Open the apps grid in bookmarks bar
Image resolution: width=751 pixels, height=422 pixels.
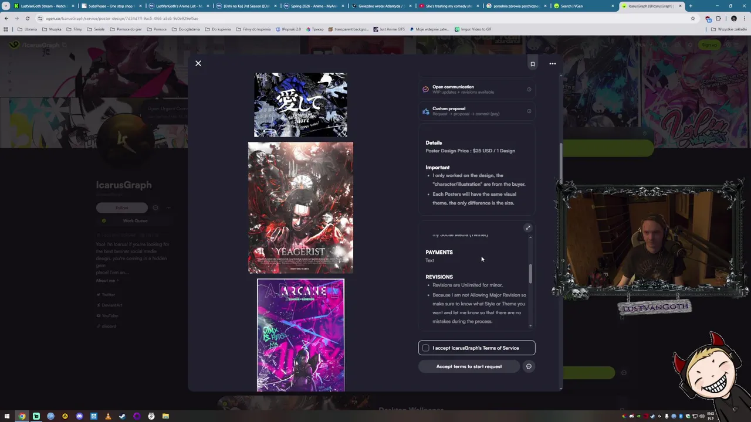point(6,29)
